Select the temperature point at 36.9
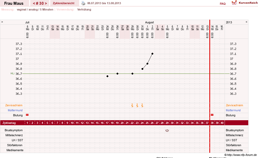258x158 pixels. (148, 64)
